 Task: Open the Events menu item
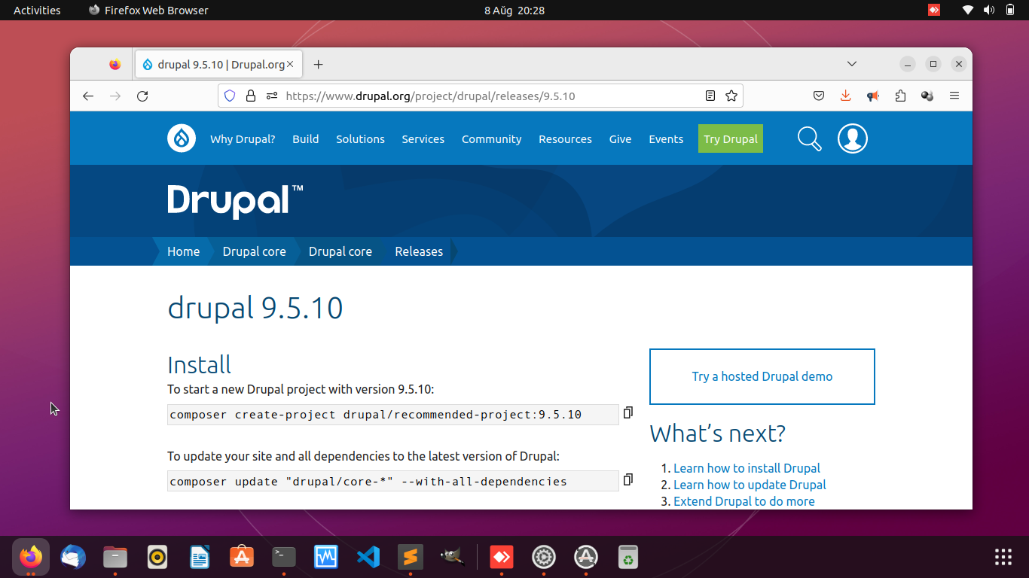pyautogui.click(x=666, y=138)
